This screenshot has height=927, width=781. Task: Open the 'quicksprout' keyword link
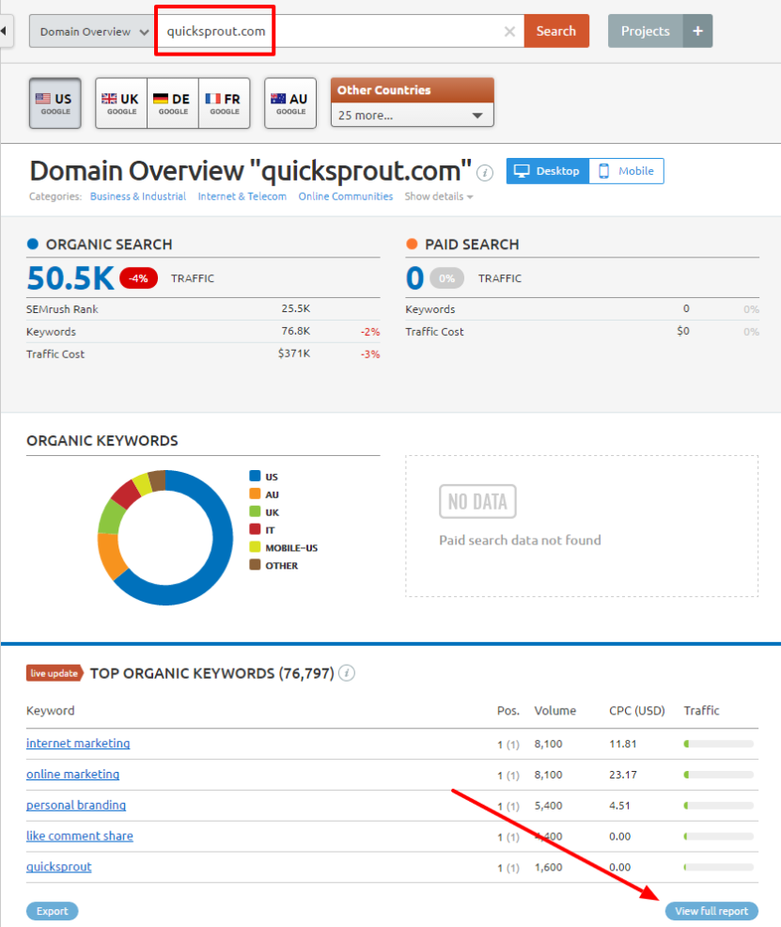click(59, 867)
